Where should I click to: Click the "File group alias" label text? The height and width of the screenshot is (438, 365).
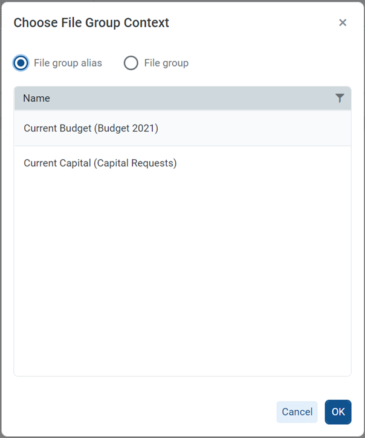tap(68, 63)
